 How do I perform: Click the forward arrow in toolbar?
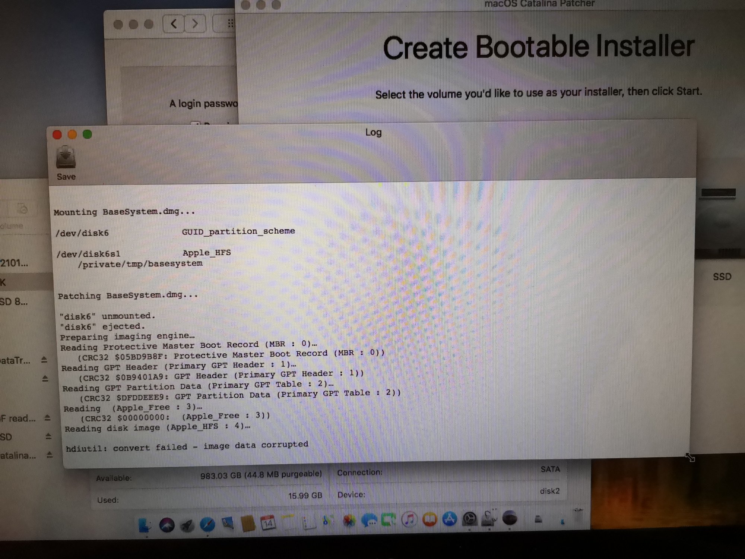[x=195, y=24]
